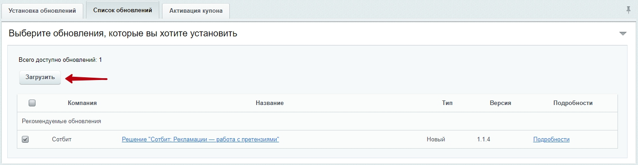Click the Подробности column header

573,103
